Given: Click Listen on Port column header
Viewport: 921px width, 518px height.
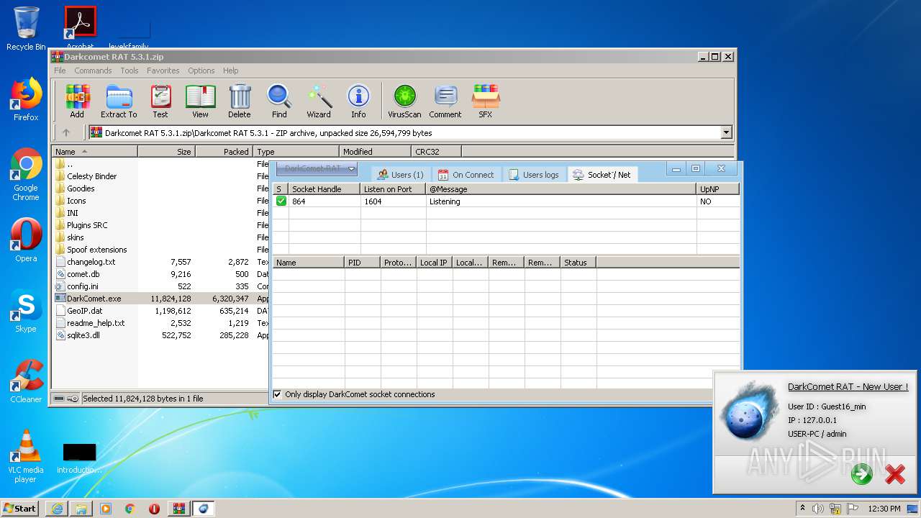Looking at the screenshot, I should 394,189.
